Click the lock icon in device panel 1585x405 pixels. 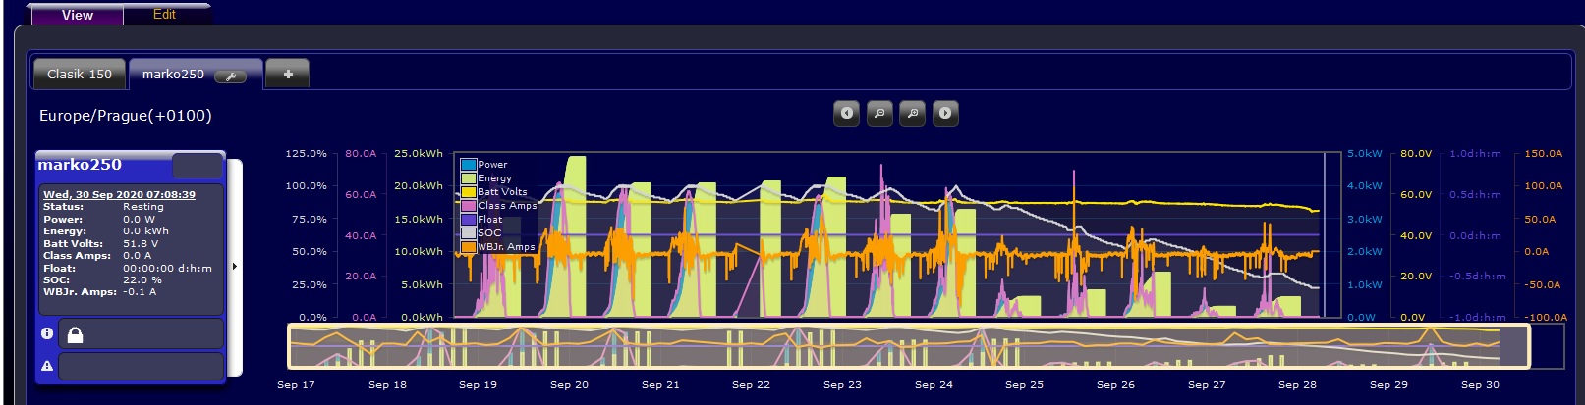(75, 335)
